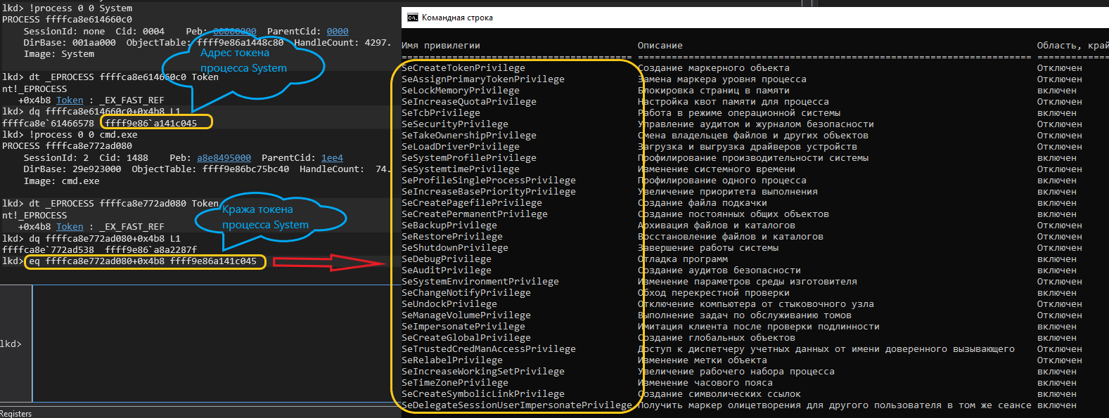Click the Командная строка window title
Image resolution: width=1109 pixels, height=418 pixels.
tap(457, 18)
